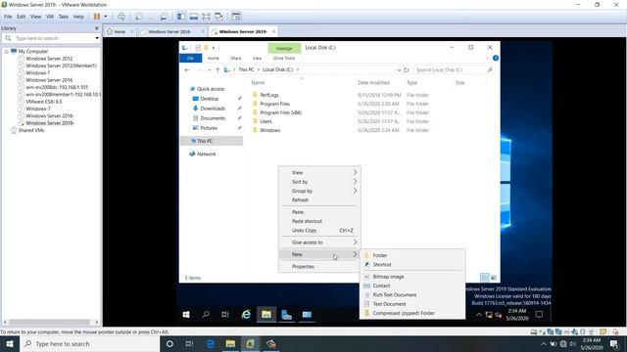Open Server Manager in guest taskbar
The image size is (627, 352).
286,315
